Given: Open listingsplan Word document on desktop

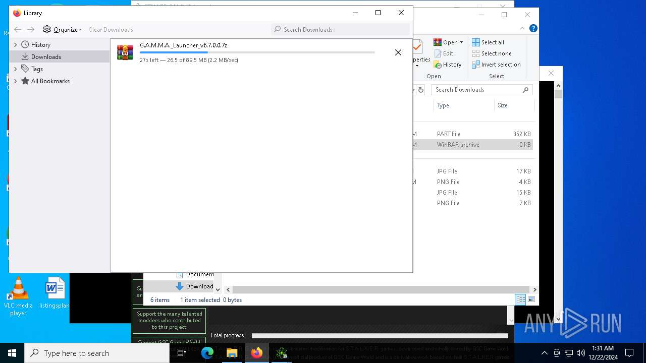Looking at the screenshot, I should pyautogui.click(x=55, y=293).
